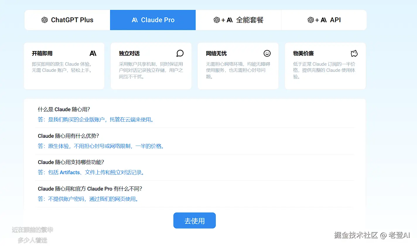The height and width of the screenshot is (246, 417).
Task: Click description 无需担心网络环境
Action: [238, 70]
